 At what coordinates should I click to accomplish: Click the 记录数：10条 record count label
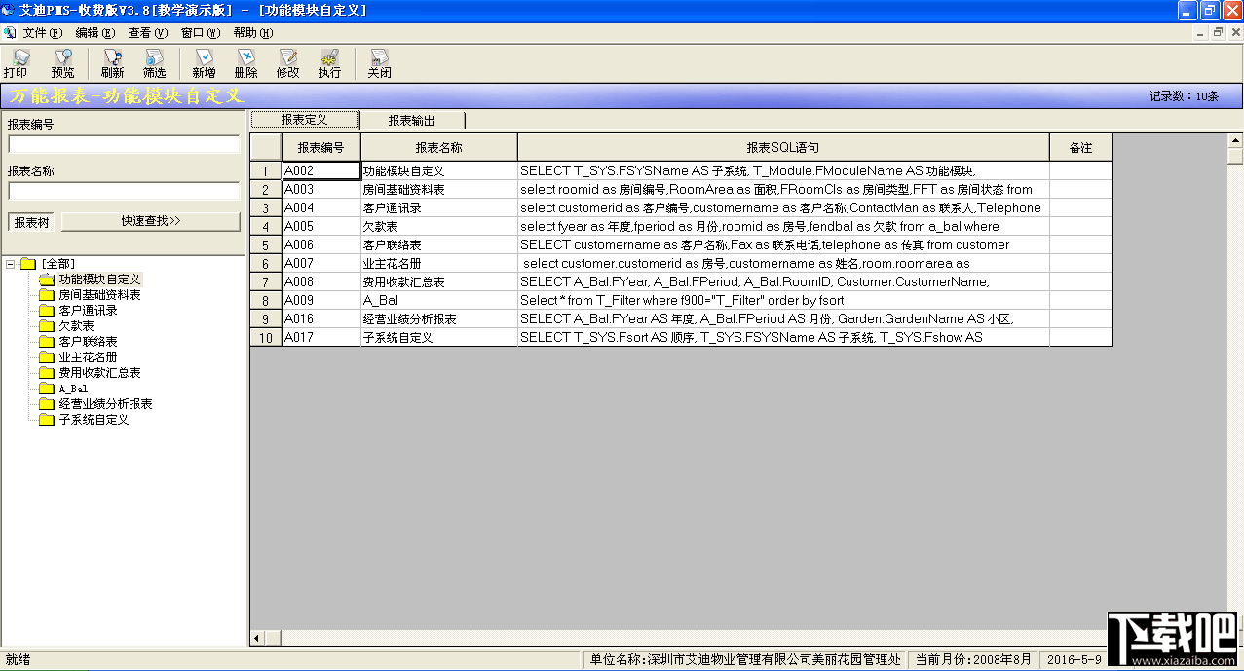pos(1184,96)
